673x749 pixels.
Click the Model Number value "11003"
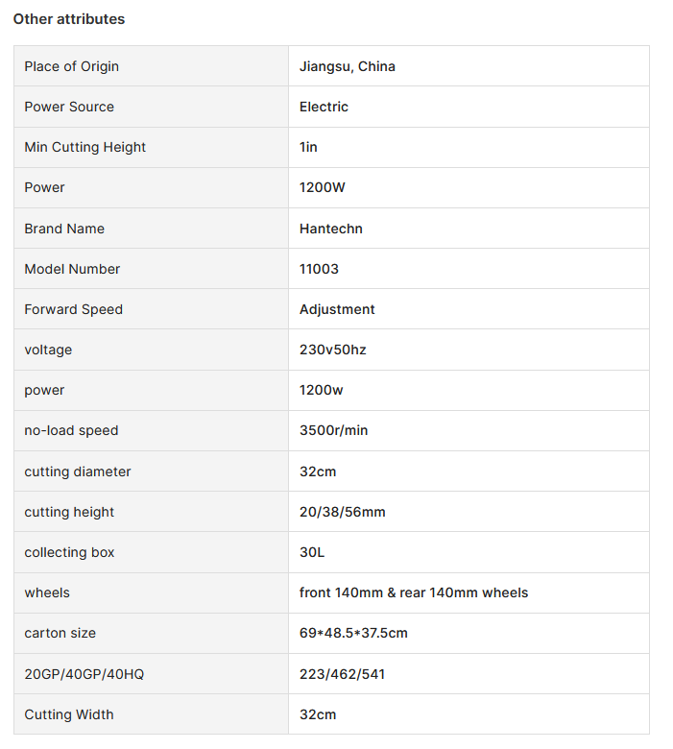319,269
